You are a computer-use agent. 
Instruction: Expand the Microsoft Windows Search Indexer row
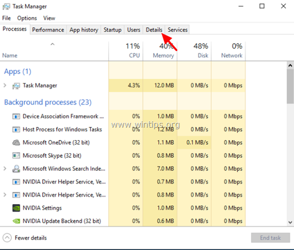tap(5, 169)
